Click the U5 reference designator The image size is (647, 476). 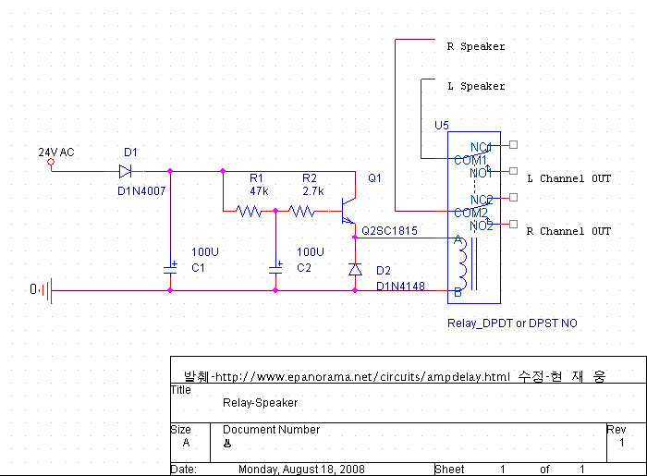point(442,126)
